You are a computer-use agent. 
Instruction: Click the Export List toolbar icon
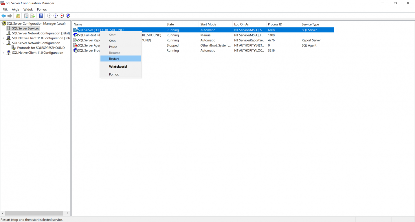[33, 16]
